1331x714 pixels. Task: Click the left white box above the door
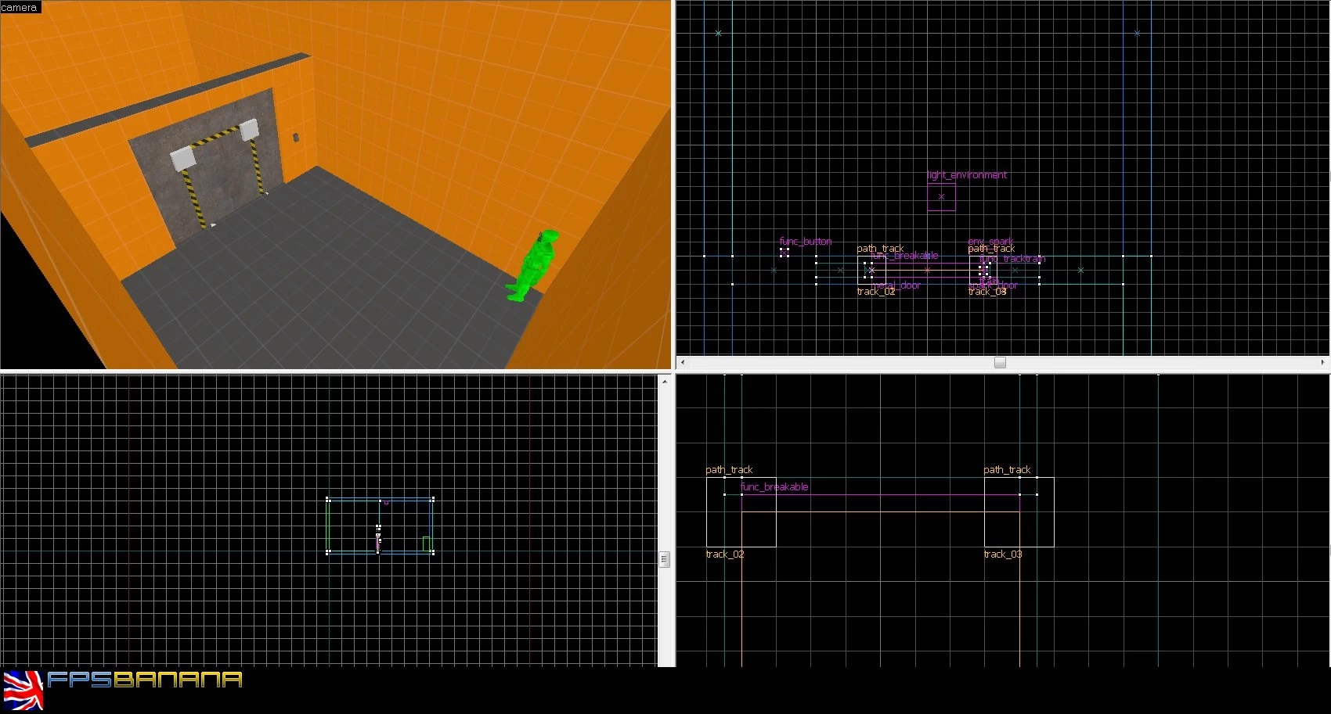(x=182, y=158)
